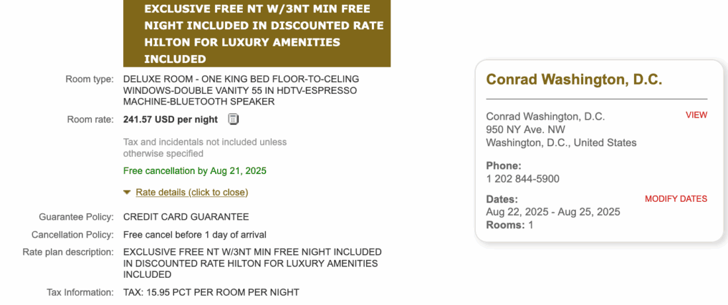Click the 'Free cancel before 1 day' policy text

coord(195,234)
